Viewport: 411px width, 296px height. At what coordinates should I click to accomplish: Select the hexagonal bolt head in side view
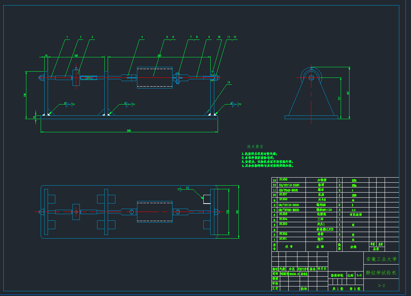coord(311,77)
